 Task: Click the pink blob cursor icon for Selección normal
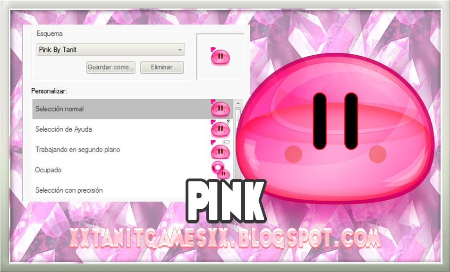[x=220, y=108]
